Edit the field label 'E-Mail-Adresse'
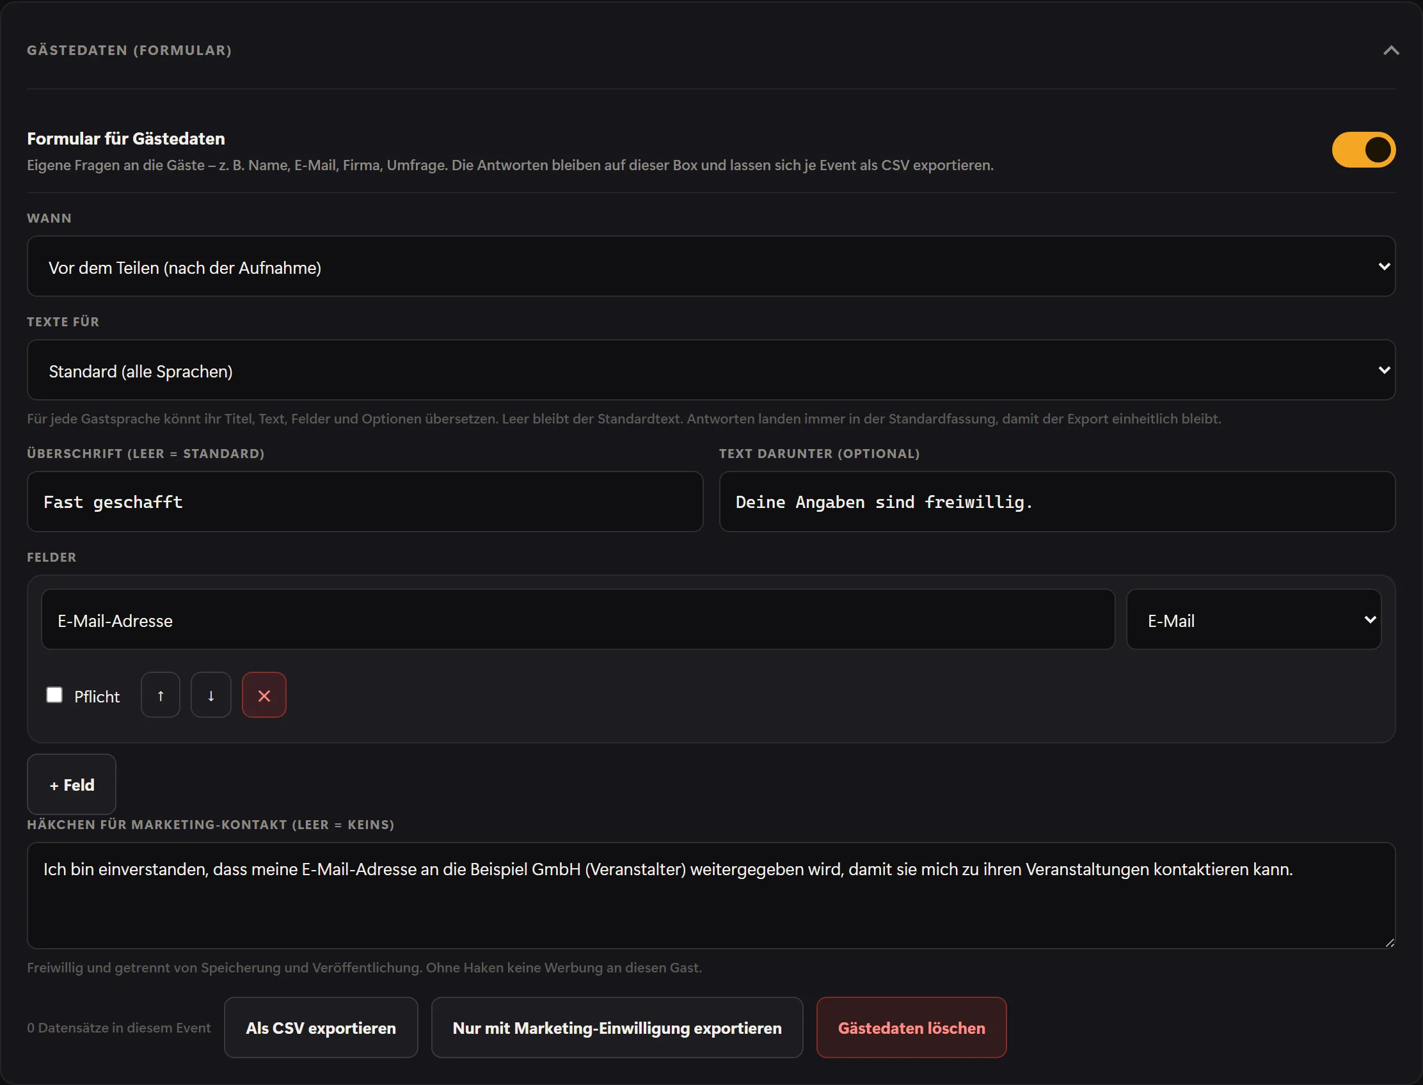Viewport: 1423px width, 1085px height. (x=578, y=619)
